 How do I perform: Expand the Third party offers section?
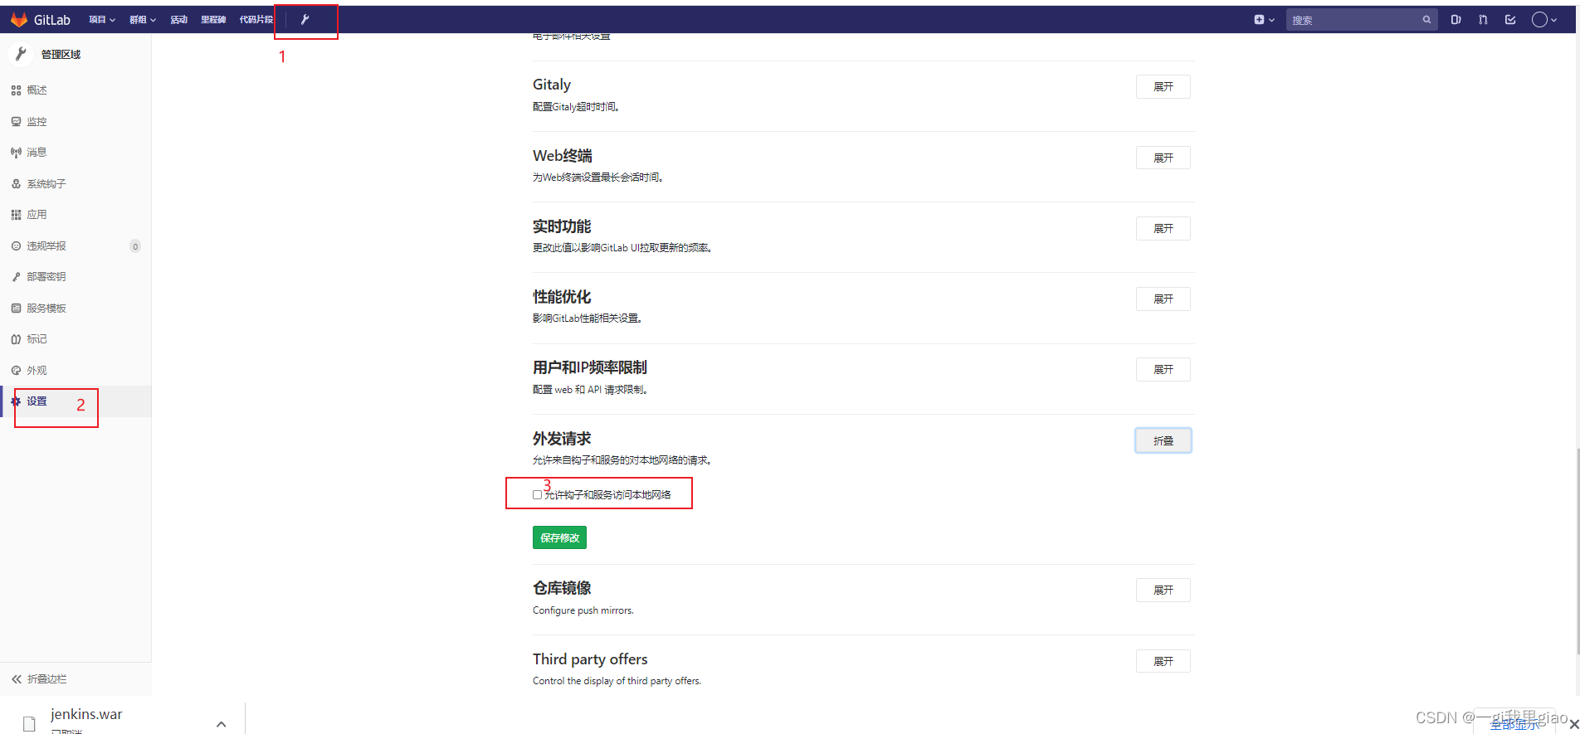(x=1163, y=661)
